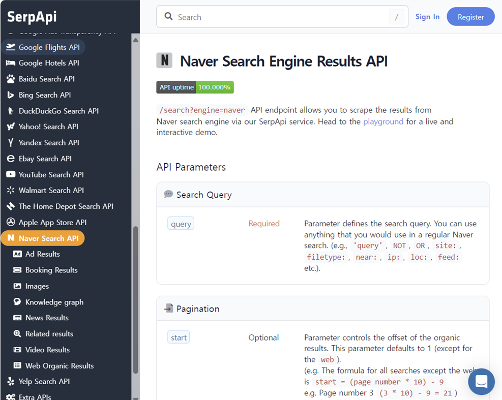Open Ebay Search API docs

45,159
